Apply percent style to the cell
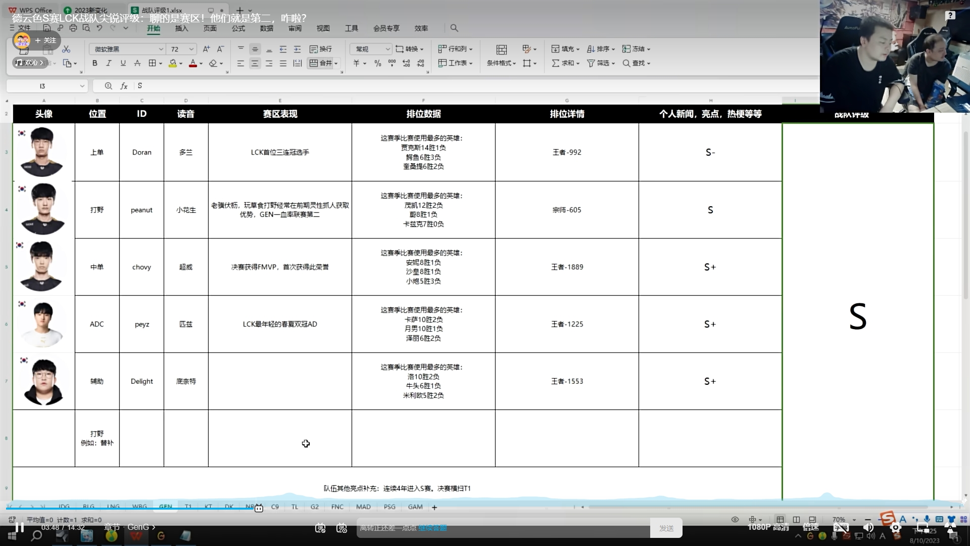 [x=377, y=63]
